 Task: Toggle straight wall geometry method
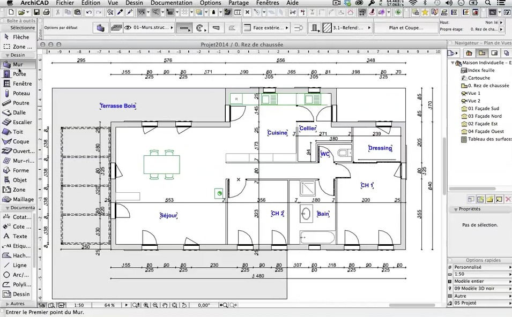click(184, 28)
